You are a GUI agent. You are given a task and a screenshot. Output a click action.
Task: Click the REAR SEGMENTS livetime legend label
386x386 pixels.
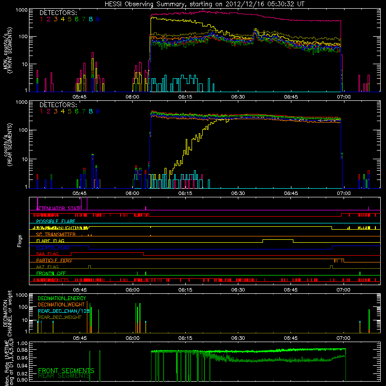coord(64,376)
